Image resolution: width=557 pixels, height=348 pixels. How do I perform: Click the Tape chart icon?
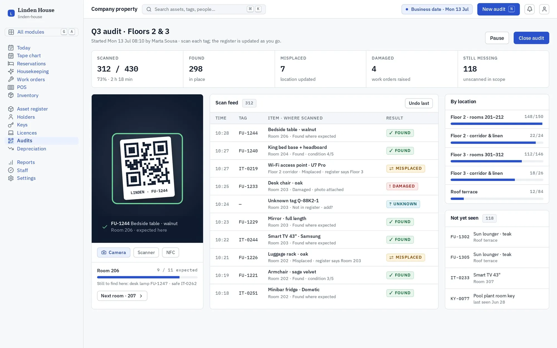coord(11,56)
